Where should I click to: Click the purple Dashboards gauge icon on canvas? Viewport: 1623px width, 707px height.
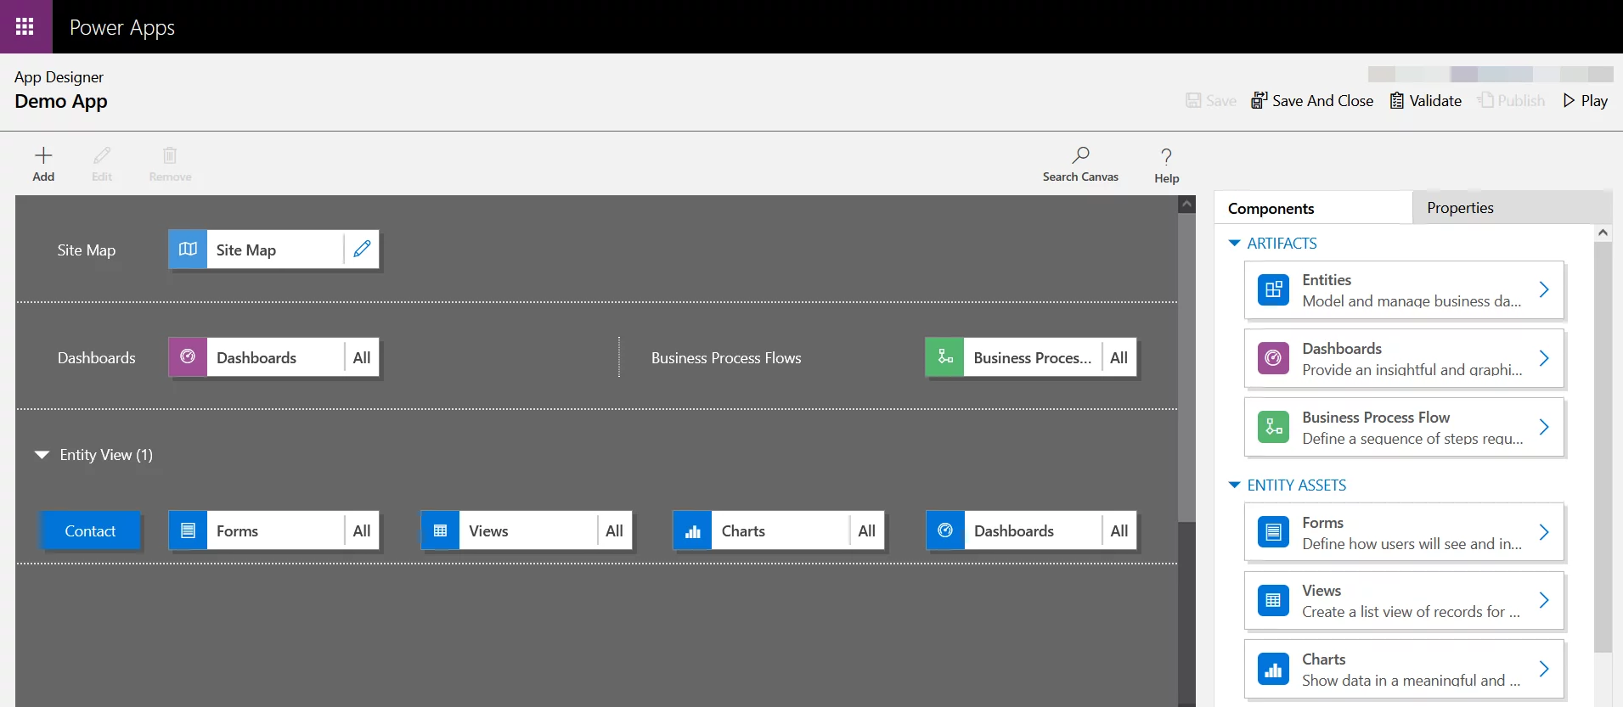(188, 357)
